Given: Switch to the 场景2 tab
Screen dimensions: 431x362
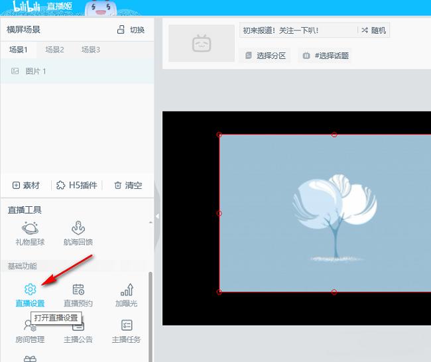Looking at the screenshot, I should pos(54,50).
